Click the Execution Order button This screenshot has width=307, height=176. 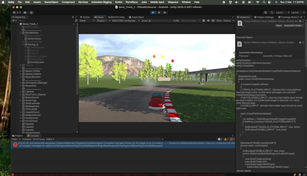click(293, 26)
